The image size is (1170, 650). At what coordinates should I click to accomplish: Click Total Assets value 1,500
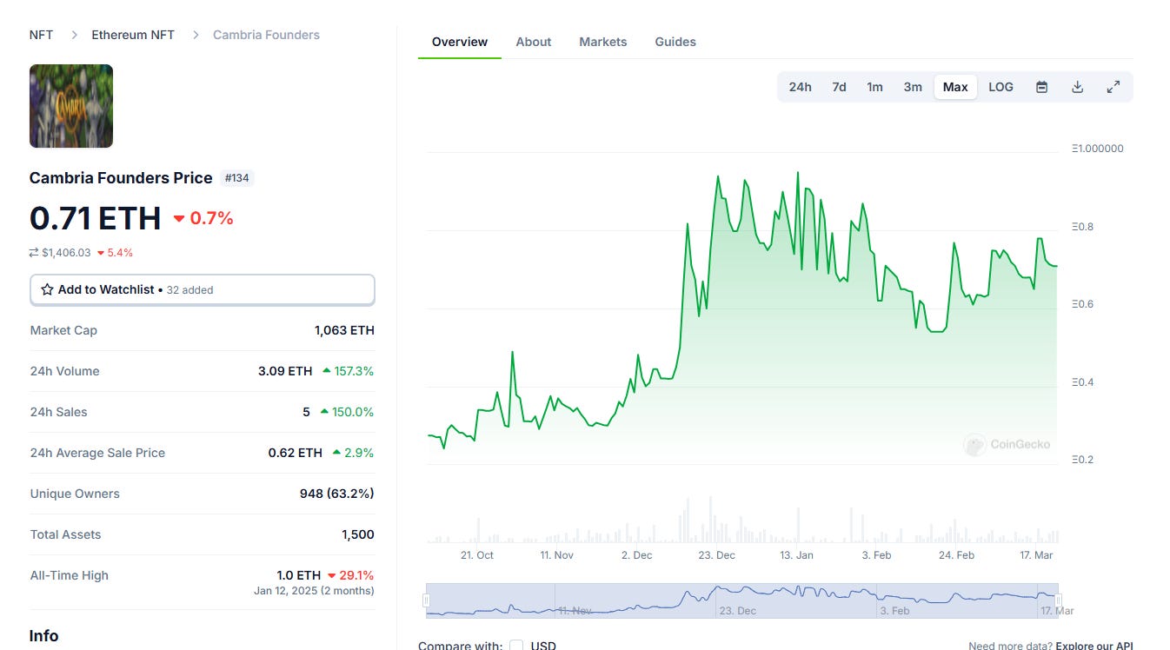(x=358, y=534)
